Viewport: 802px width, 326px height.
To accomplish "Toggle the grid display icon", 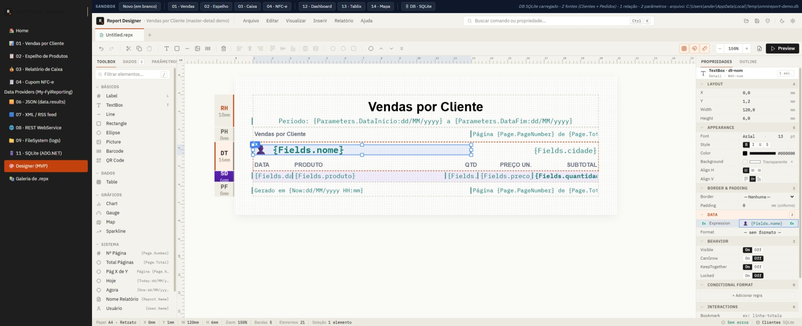I will [x=684, y=49].
